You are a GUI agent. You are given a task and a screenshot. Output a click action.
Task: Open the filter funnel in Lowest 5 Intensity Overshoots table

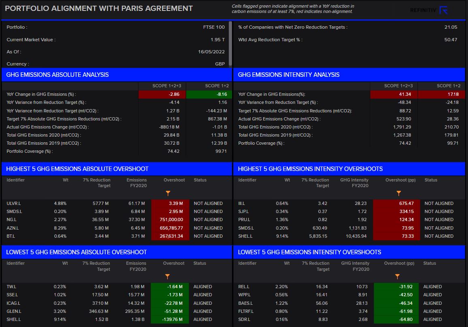(x=397, y=276)
